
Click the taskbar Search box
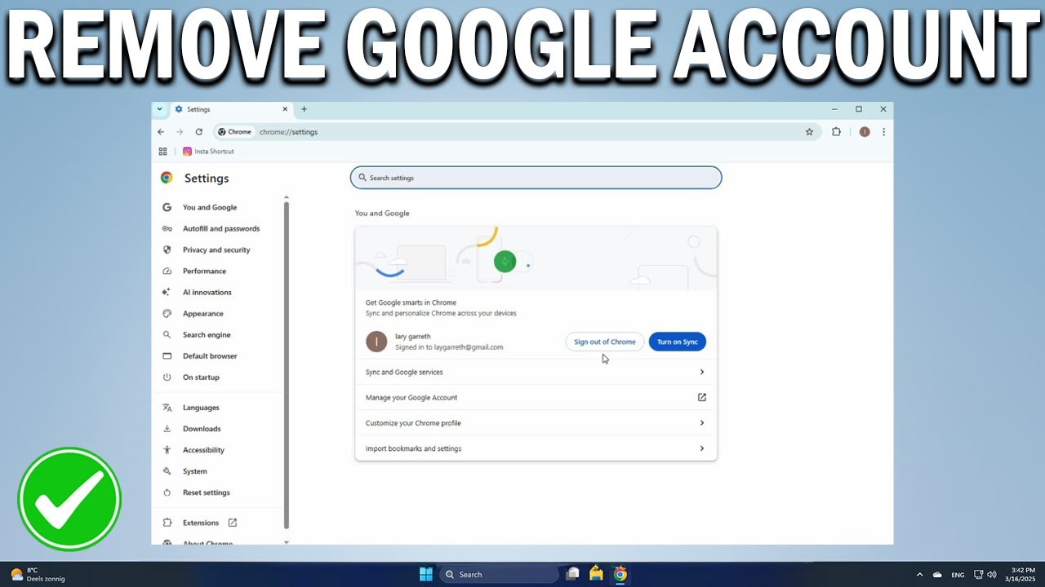pyautogui.click(x=500, y=574)
